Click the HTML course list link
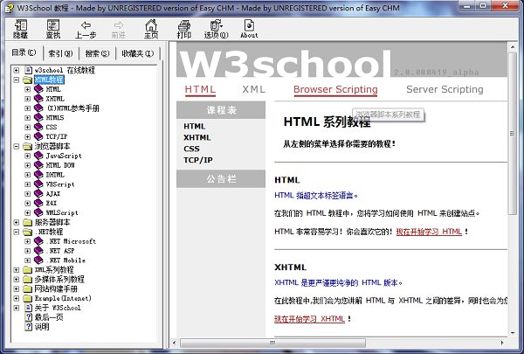This screenshot has height=354, width=524. click(195, 126)
